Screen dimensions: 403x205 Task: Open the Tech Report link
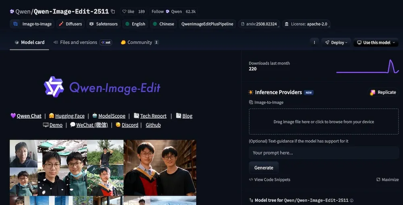click(x=153, y=116)
